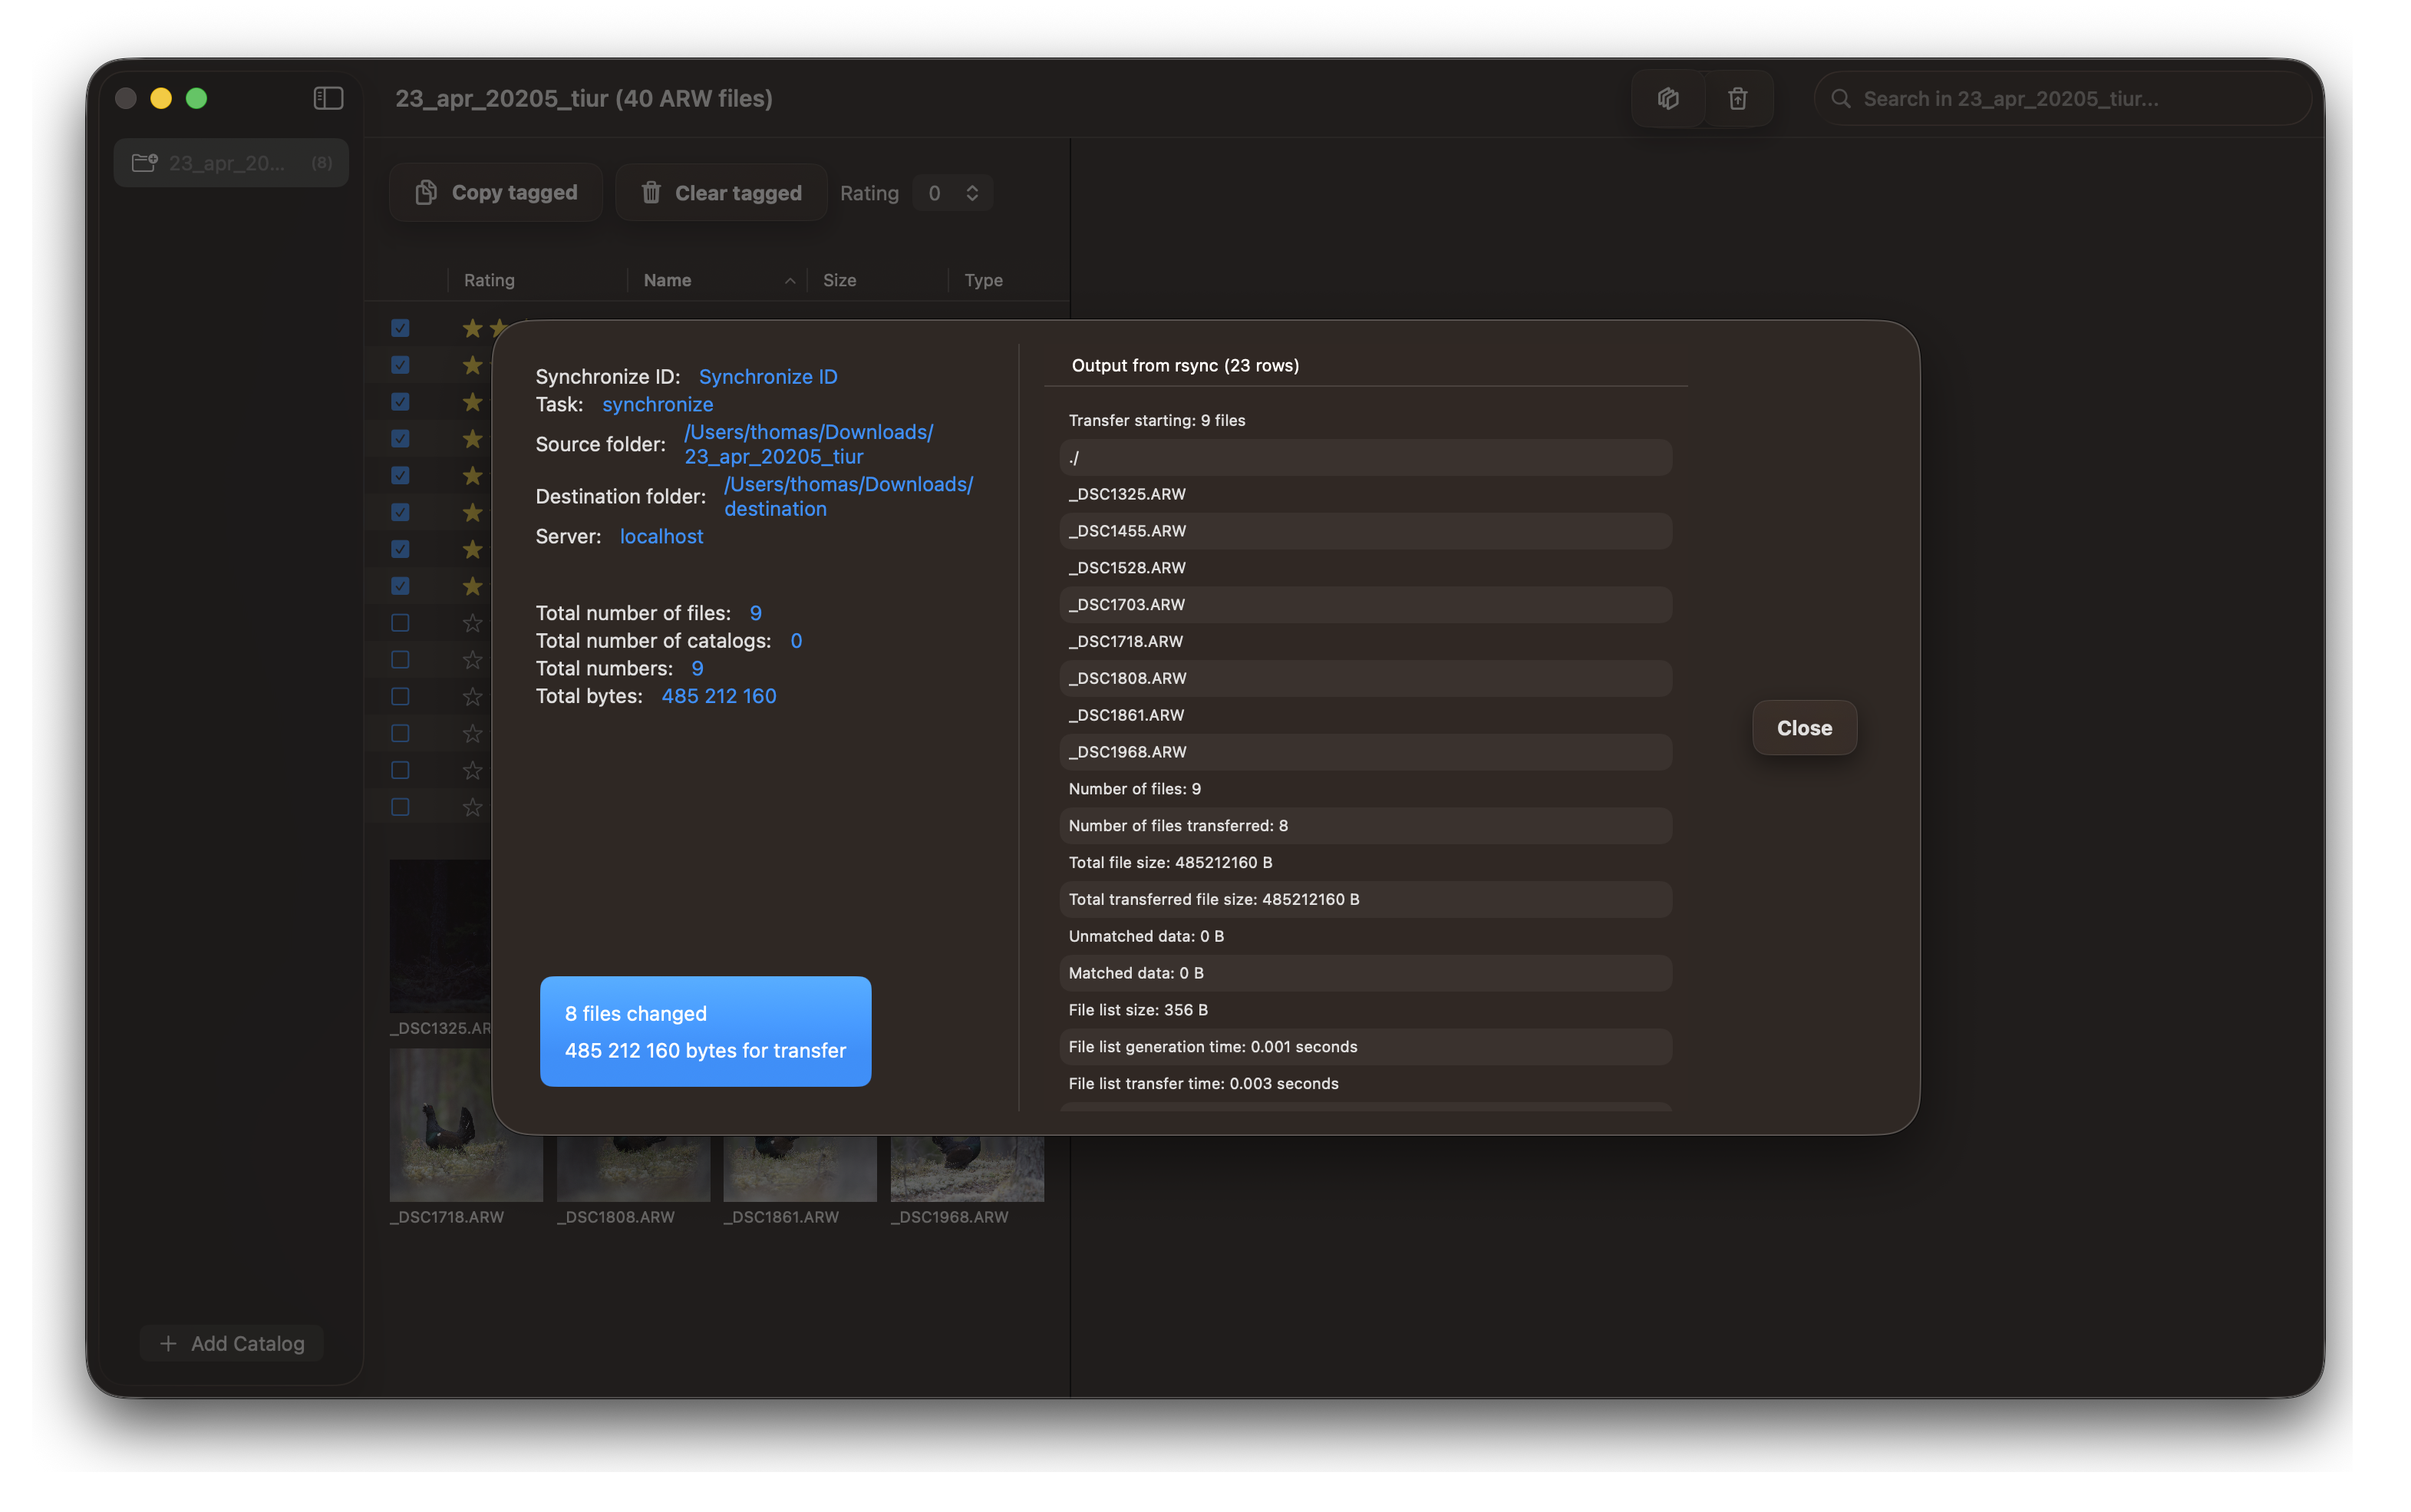
Task: Expand the rating spinner arrows
Action: pyautogui.click(x=971, y=192)
